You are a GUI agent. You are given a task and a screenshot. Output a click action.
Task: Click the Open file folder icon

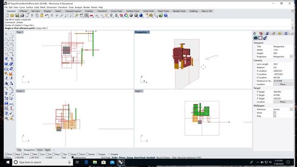(12, 15)
